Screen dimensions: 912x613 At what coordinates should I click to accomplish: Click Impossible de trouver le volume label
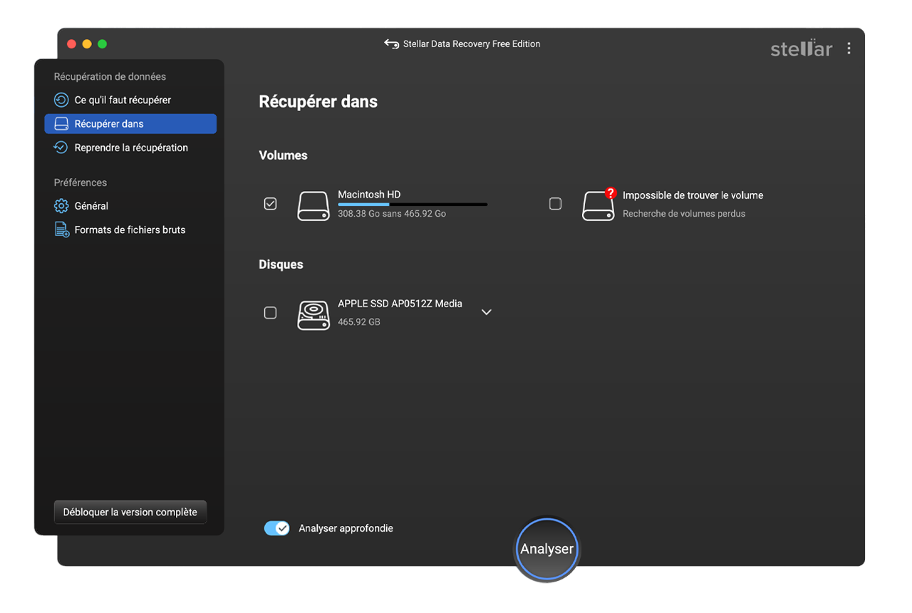[693, 195]
